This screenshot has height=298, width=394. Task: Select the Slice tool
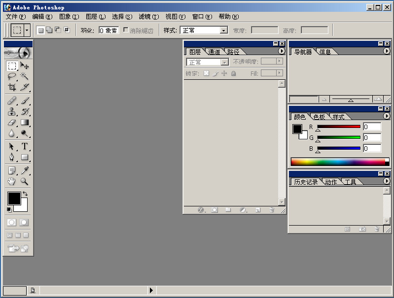point(24,87)
